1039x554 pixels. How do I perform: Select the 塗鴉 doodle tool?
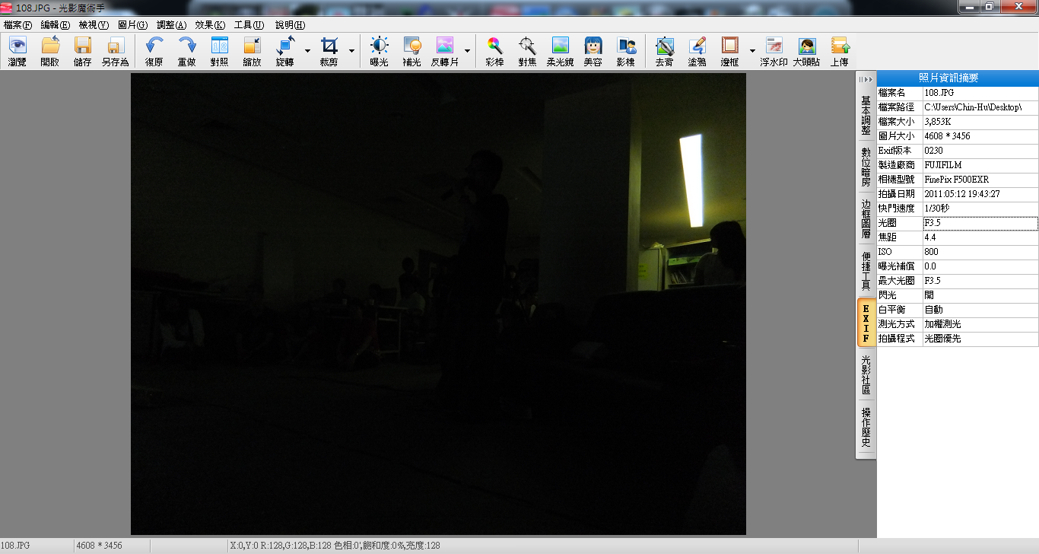(697, 51)
